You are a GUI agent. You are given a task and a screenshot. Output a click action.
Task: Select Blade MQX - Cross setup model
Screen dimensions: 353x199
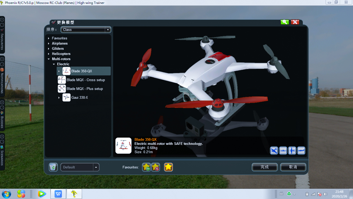click(86, 80)
